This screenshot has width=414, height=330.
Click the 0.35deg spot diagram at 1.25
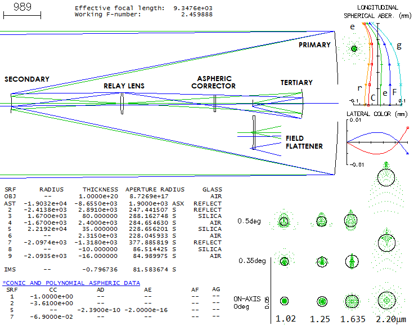(322, 262)
